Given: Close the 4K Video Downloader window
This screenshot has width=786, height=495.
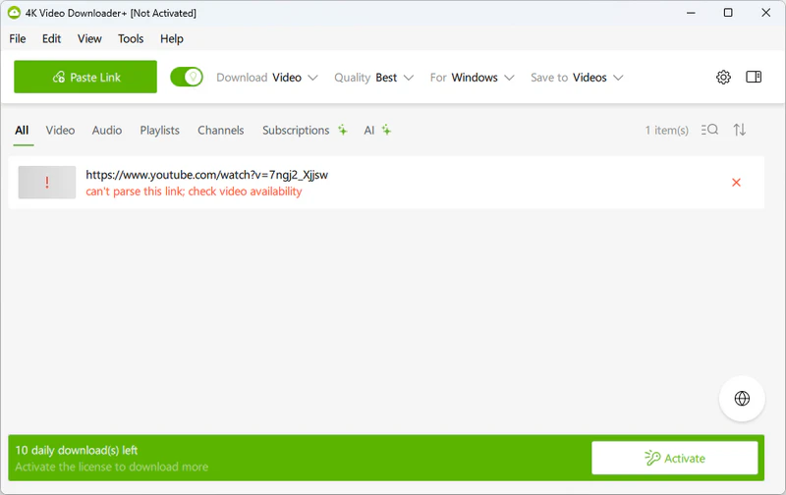Looking at the screenshot, I should [766, 13].
